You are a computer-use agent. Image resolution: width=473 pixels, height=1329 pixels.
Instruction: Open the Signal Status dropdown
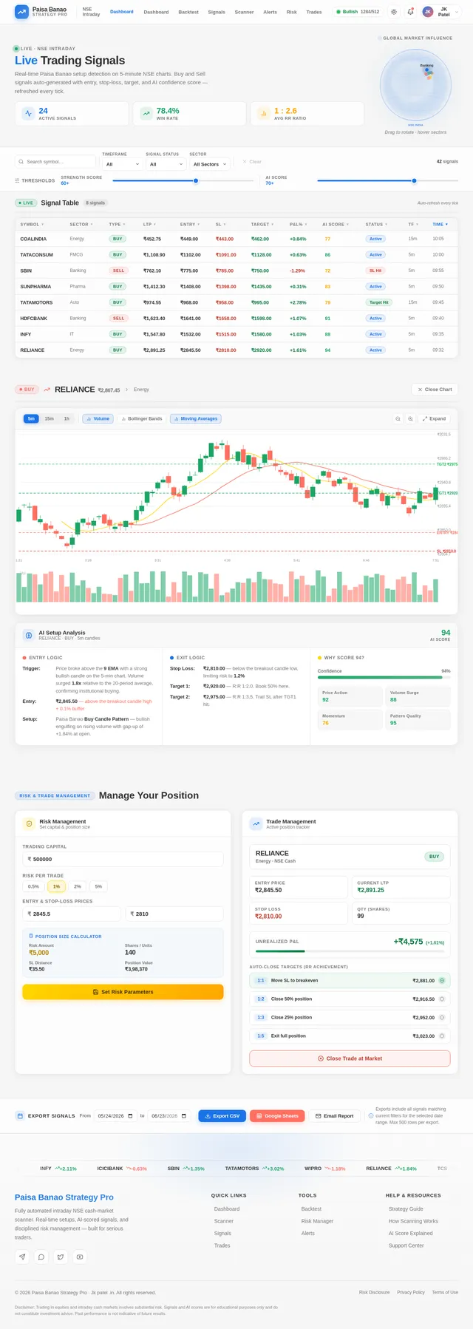click(x=166, y=164)
